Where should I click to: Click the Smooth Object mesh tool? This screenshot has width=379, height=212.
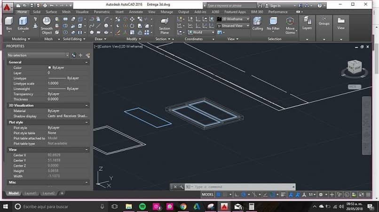point(47,26)
